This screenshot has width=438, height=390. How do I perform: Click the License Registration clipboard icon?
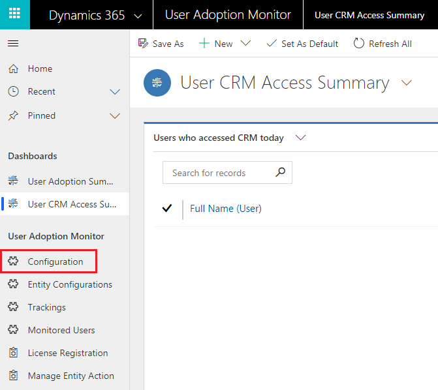[x=13, y=353]
